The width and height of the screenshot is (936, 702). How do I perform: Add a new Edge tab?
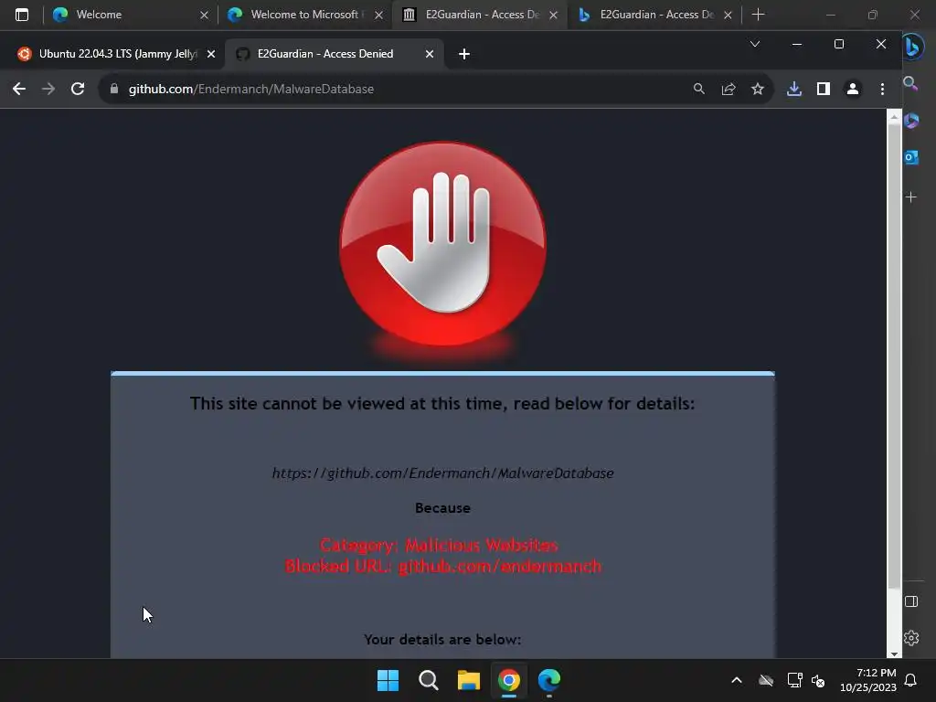point(758,15)
